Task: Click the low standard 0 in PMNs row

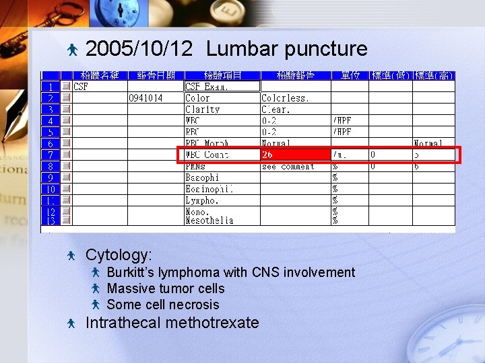Action: pyautogui.click(x=391, y=167)
